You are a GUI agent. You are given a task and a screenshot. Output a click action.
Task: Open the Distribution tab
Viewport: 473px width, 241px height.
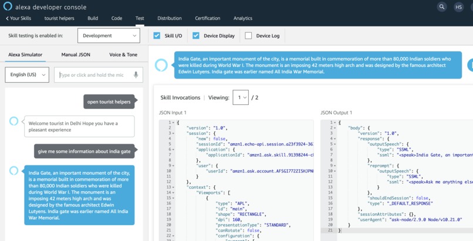tap(170, 18)
